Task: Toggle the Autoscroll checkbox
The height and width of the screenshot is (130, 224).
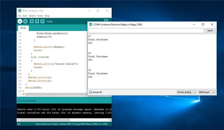Action: [x=90, y=92]
